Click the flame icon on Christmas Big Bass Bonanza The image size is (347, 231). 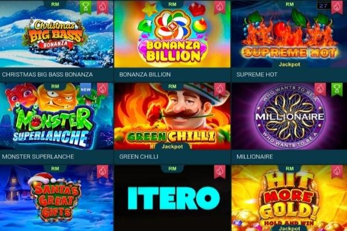pos(103,7)
